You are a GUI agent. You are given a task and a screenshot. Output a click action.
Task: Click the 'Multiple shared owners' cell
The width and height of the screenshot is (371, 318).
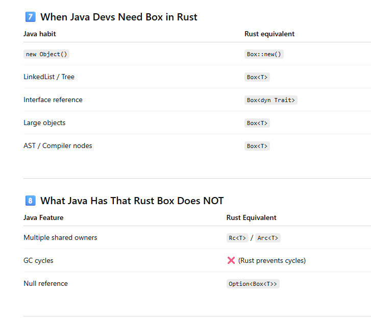[x=60, y=237]
